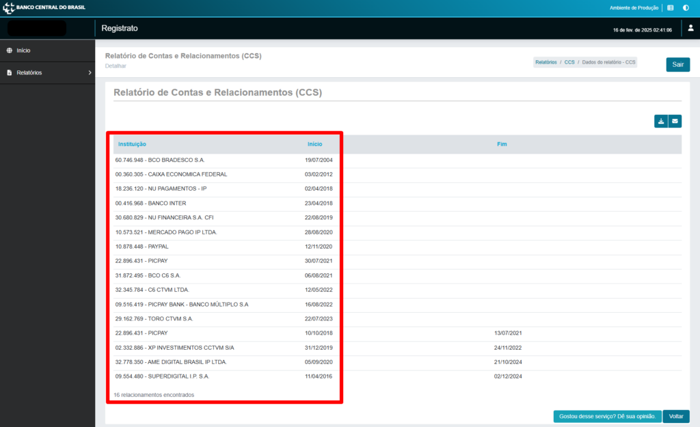The image size is (700, 427).
Task: Select the start date 28/08/2020
Action: click(x=319, y=232)
